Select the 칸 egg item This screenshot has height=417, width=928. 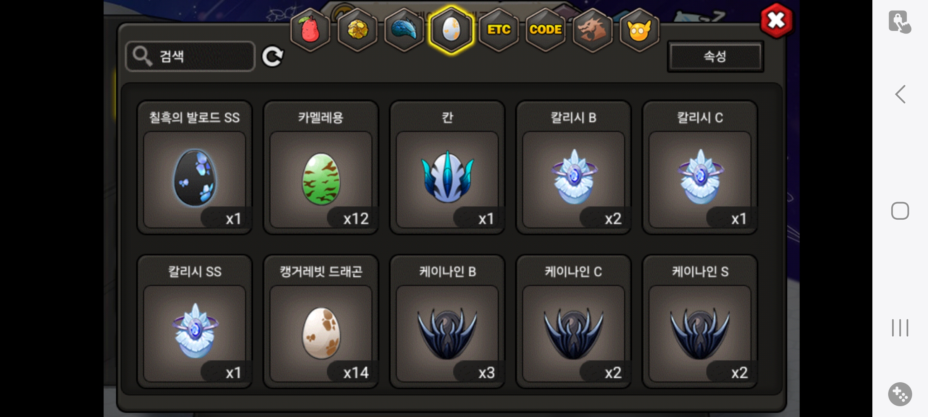(447, 167)
